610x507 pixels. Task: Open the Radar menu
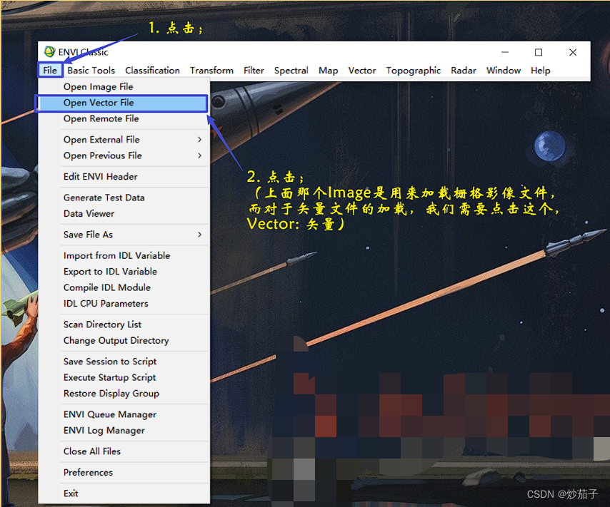464,71
